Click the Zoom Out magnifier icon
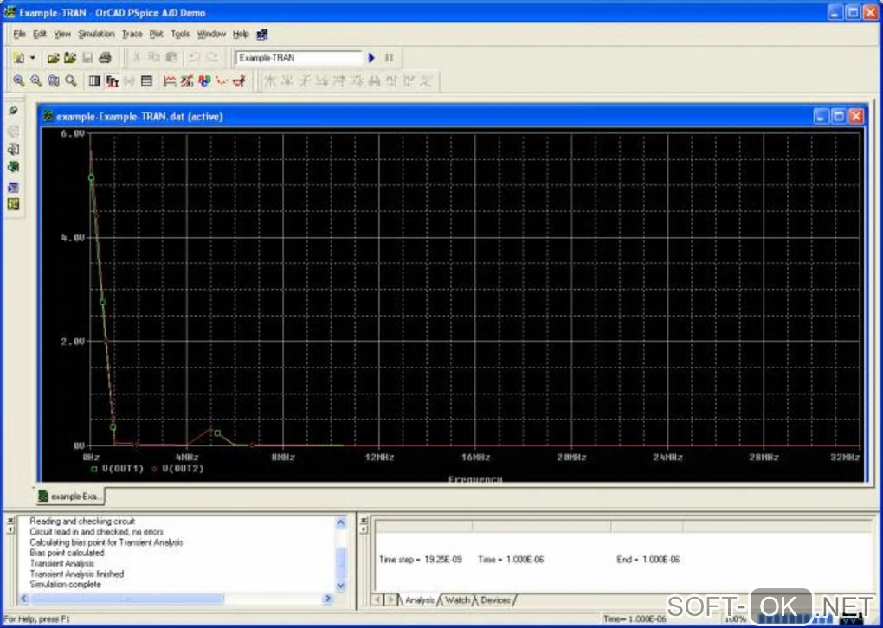 pos(35,81)
